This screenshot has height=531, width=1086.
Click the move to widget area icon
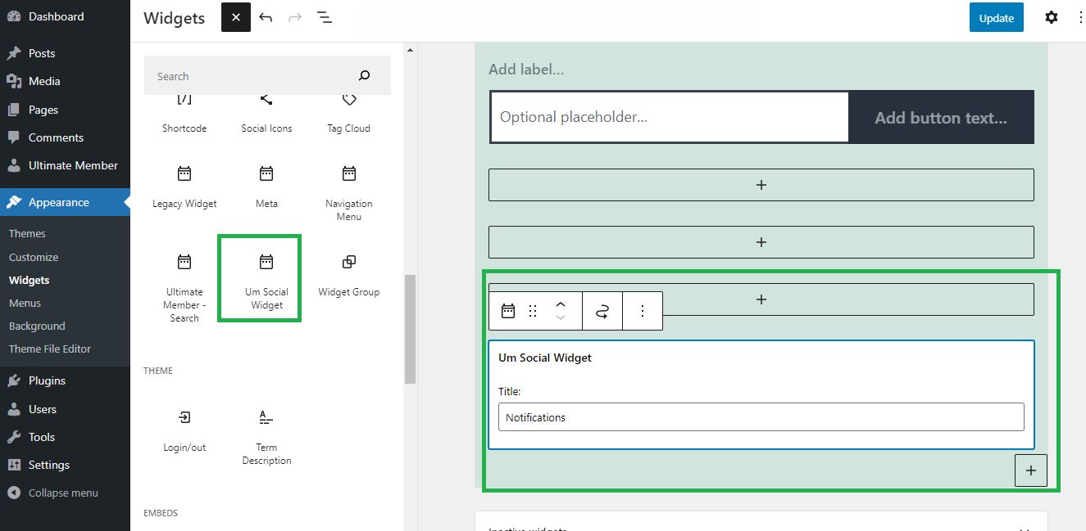(x=602, y=311)
